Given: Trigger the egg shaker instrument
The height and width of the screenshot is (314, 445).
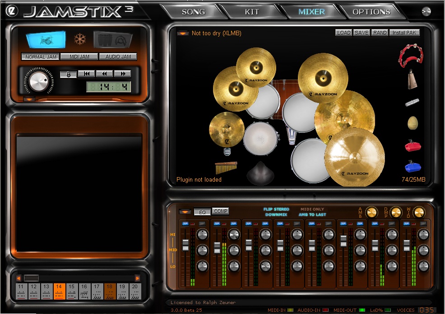Looking at the screenshot, I should click(413, 122).
